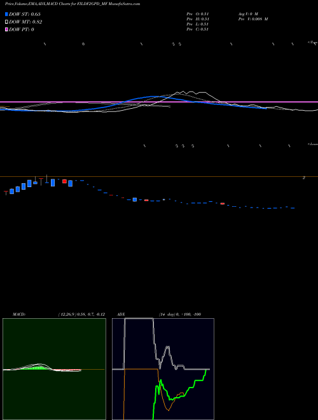Screen dimensions: 318x420
Task: Select the 'DOW MT: 0.82' legend text
Action: pyautogui.click(x=25, y=22)
